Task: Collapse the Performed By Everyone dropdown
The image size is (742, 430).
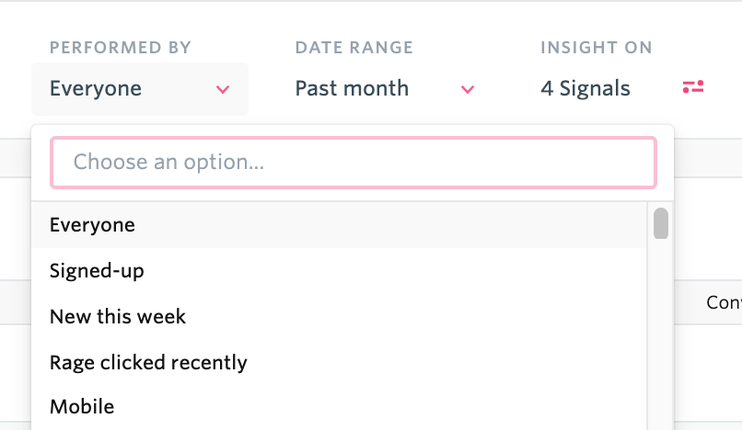Action: pyautogui.click(x=140, y=89)
